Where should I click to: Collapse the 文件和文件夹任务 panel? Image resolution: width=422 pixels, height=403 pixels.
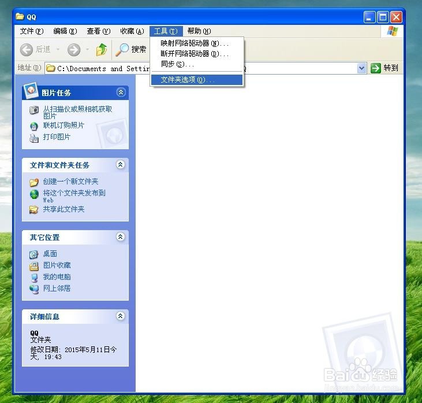coord(121,164)
